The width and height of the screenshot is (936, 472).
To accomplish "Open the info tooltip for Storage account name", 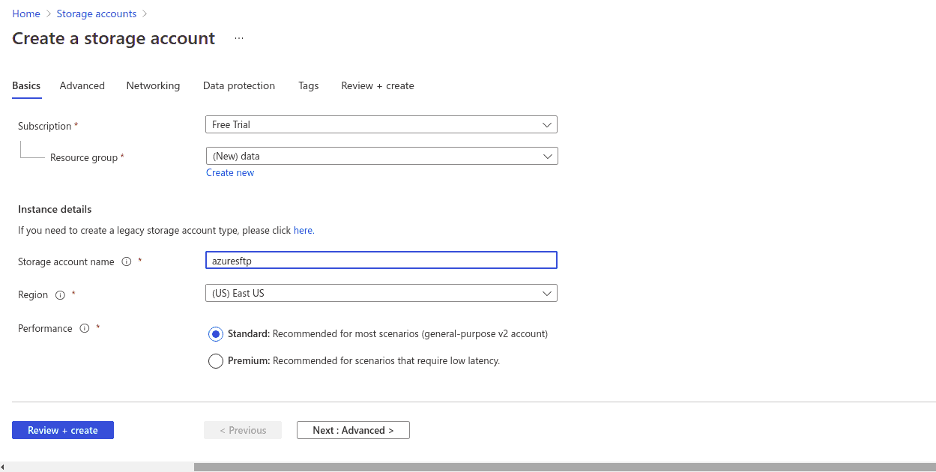I will (127, 262).
